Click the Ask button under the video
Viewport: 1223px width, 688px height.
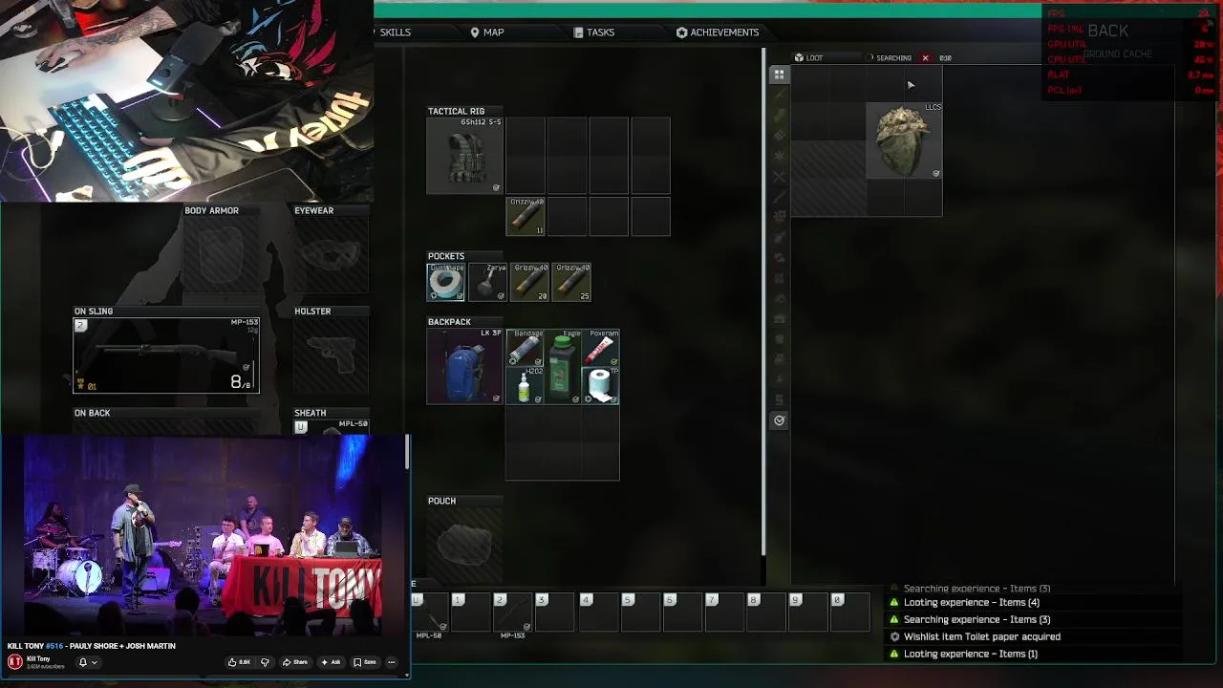(331, 662)
